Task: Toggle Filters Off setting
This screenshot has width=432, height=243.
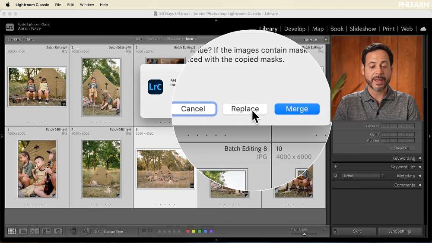Action: [x=310, y=40]
